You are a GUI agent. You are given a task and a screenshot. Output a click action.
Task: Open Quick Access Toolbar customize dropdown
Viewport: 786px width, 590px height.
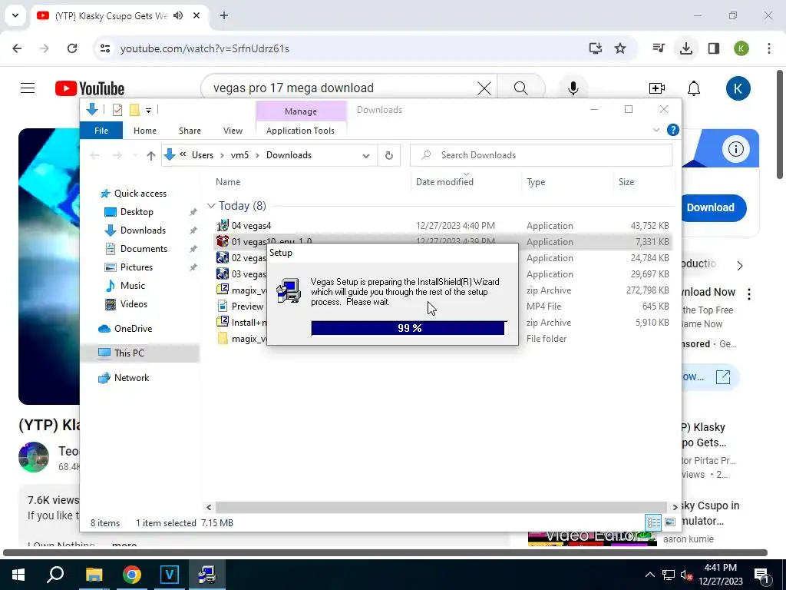[x=148, y=110]
